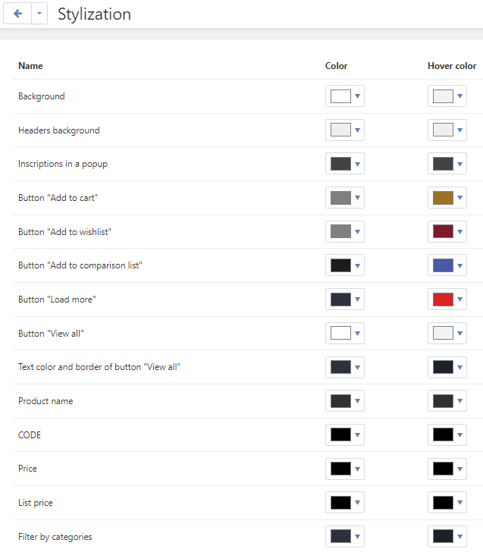Click the Filter by categories label

pos(55,537)
